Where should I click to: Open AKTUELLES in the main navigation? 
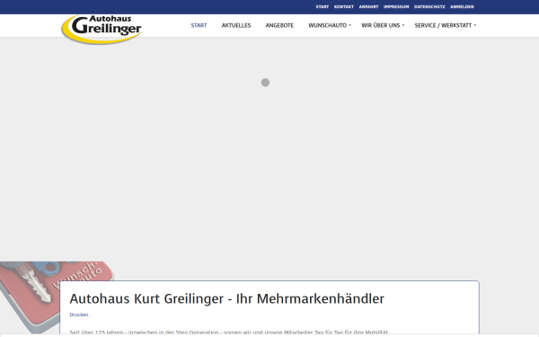[x=236, y=25]
